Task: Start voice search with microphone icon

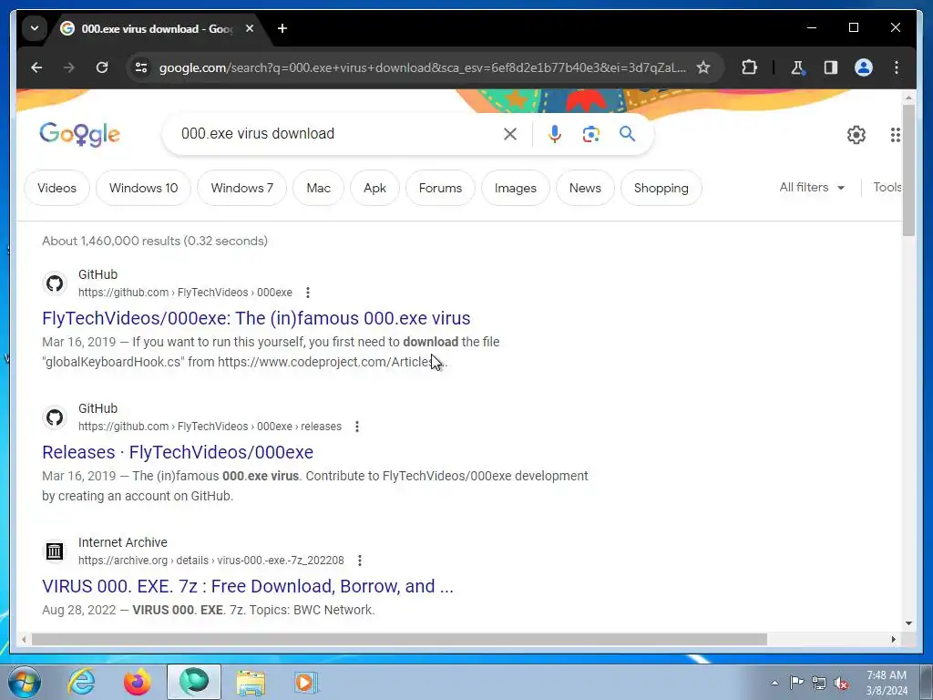Action: 555,134
